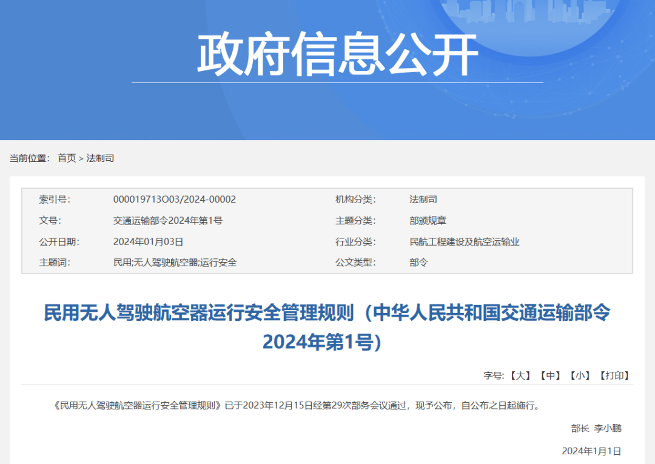Viewport: 655px width, 464px height.
Task: Click the 公文类型 value 部令
Action: 418,262
